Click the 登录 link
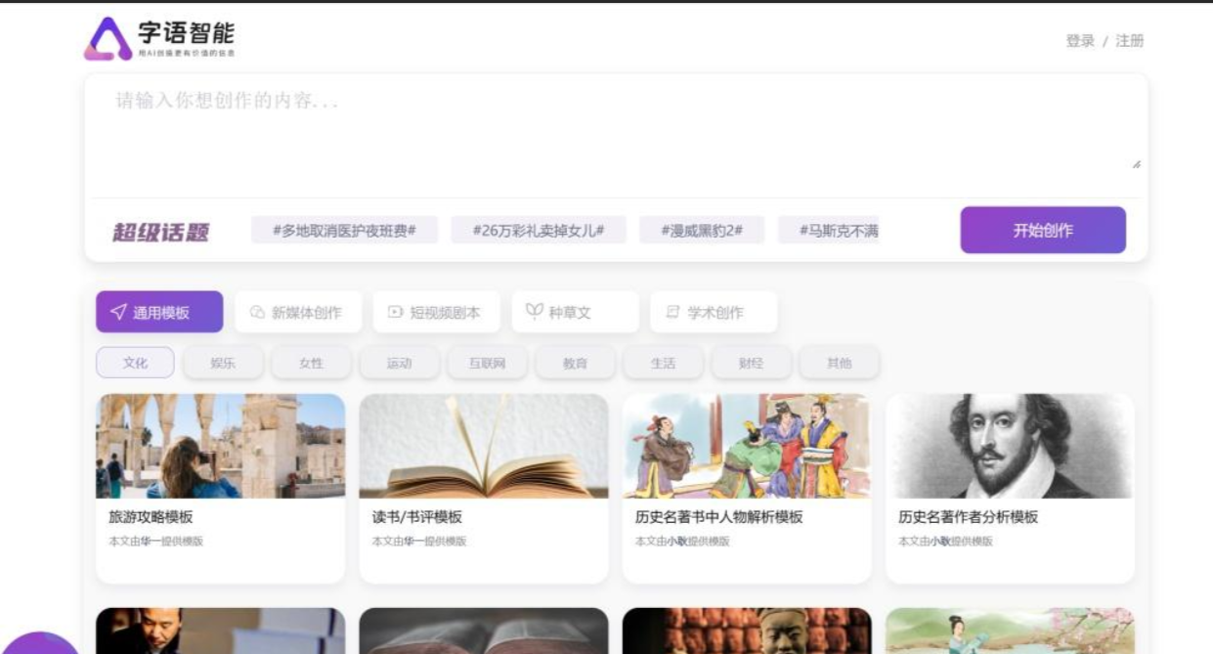This screenshot has width=1213, height=654. click(1080, 41)
